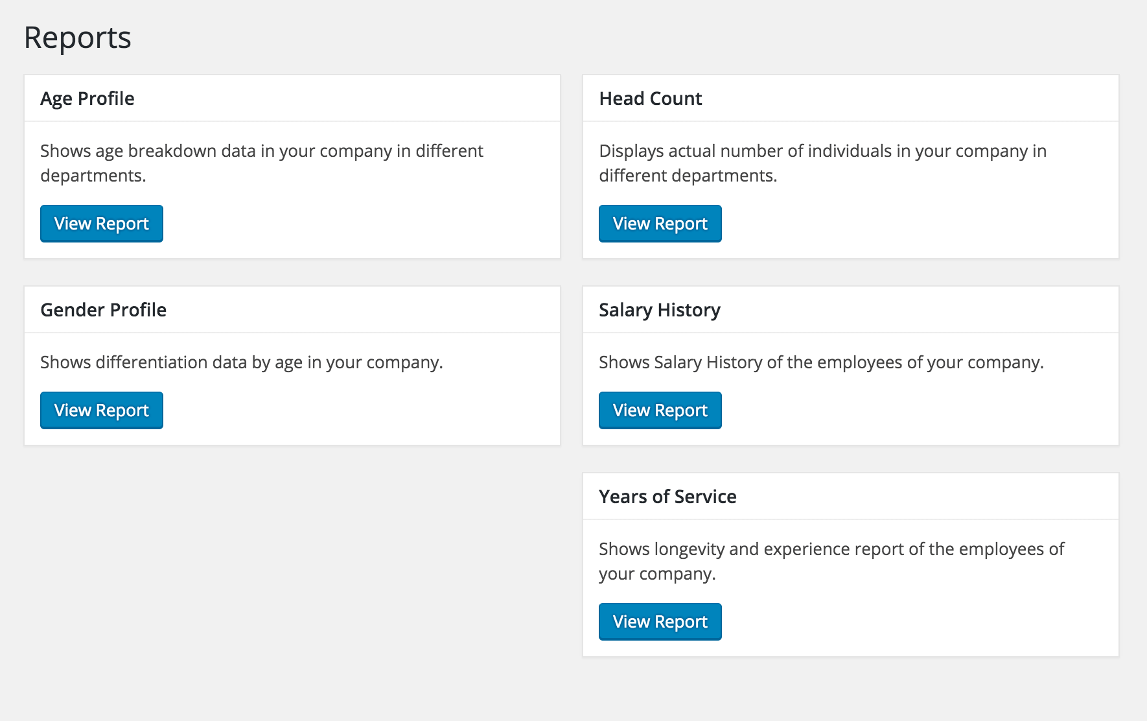Select the Age Profile card title
This screenshot has width=1147, height=721.
click(87, 99)
